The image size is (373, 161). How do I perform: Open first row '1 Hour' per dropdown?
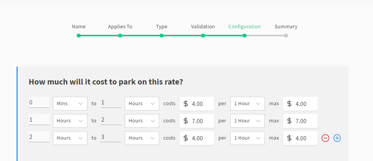247,104
